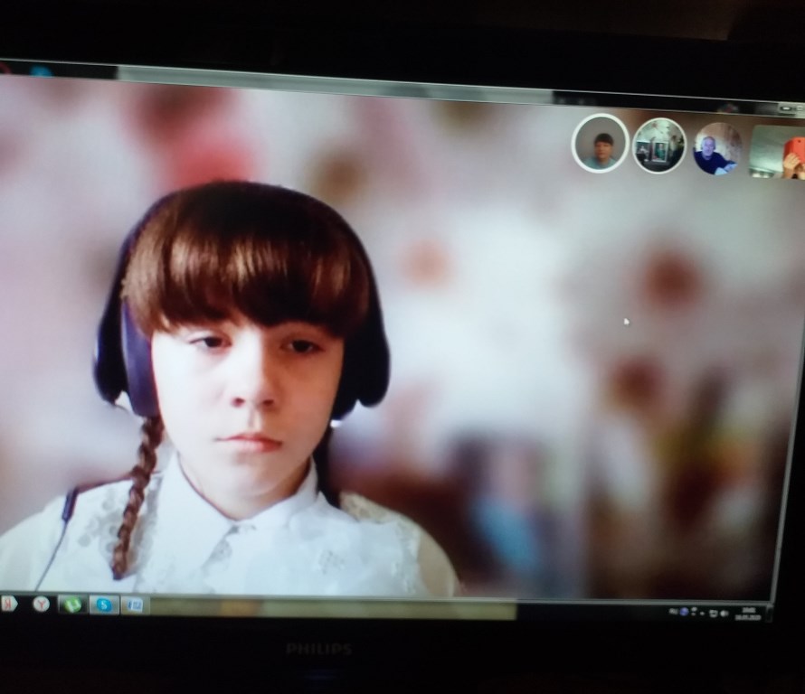Open the Action Center flag tray icon

click(700, 613)
